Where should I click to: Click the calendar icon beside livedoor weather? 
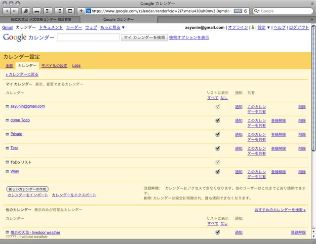click(7, 232)
